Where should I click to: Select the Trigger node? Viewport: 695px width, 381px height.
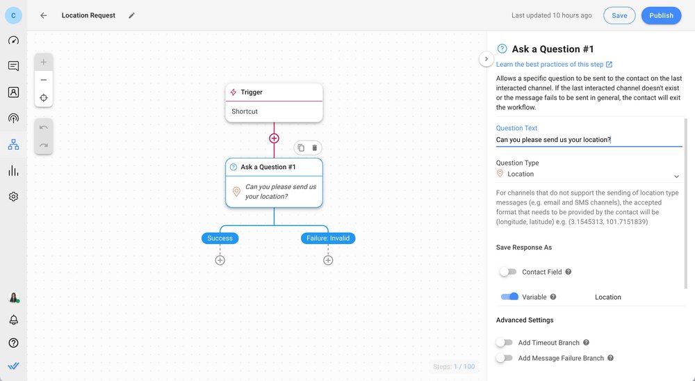[274, 102]
